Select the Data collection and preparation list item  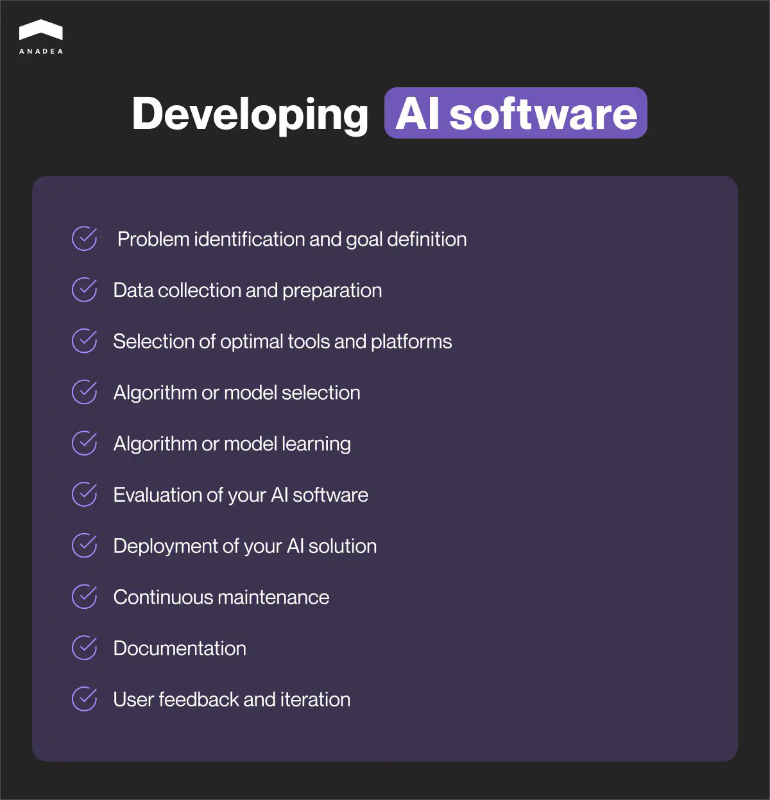[247, 290]
